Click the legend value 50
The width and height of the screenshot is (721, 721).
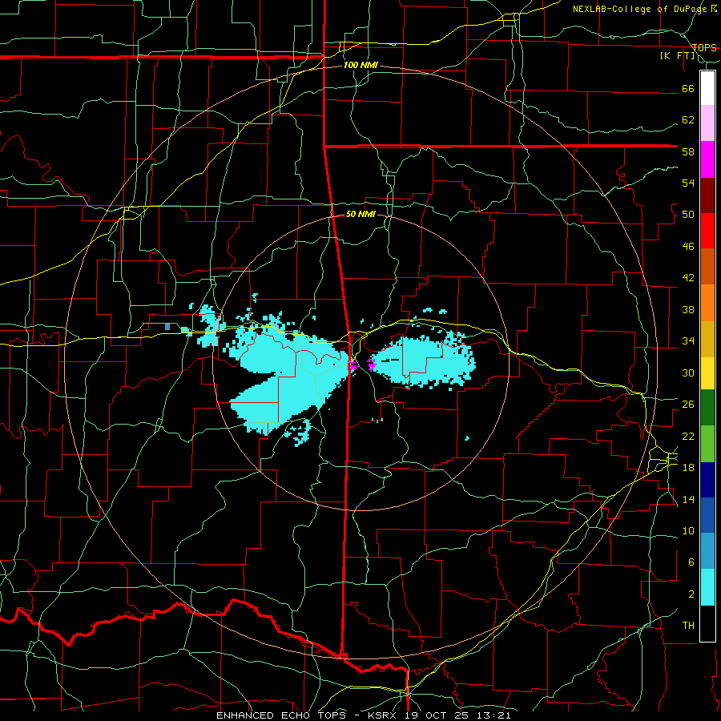pos(688,215)
